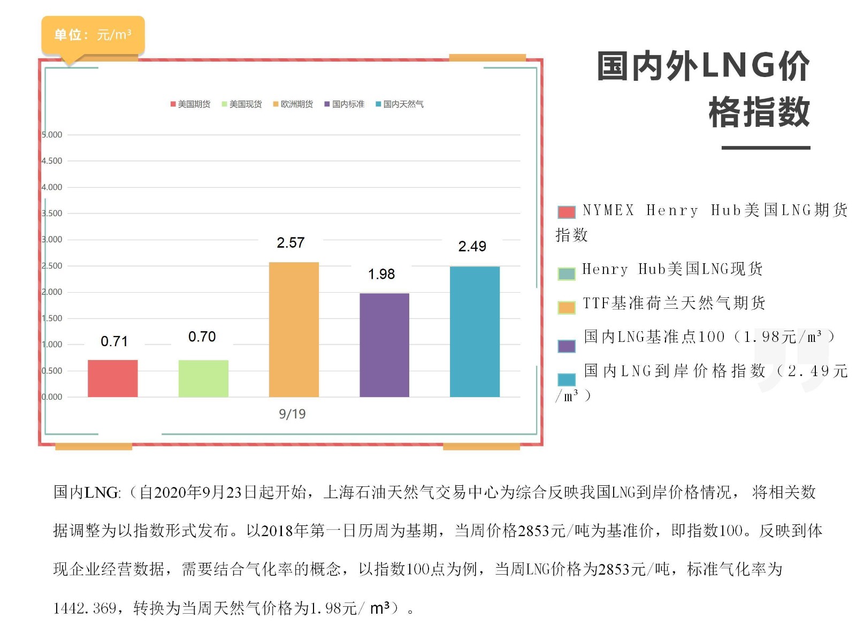The image size is (856, 641).
Task: Click the purple 国内标准 legend swatch
Action: pyautogui.click(x=327, y=104)
